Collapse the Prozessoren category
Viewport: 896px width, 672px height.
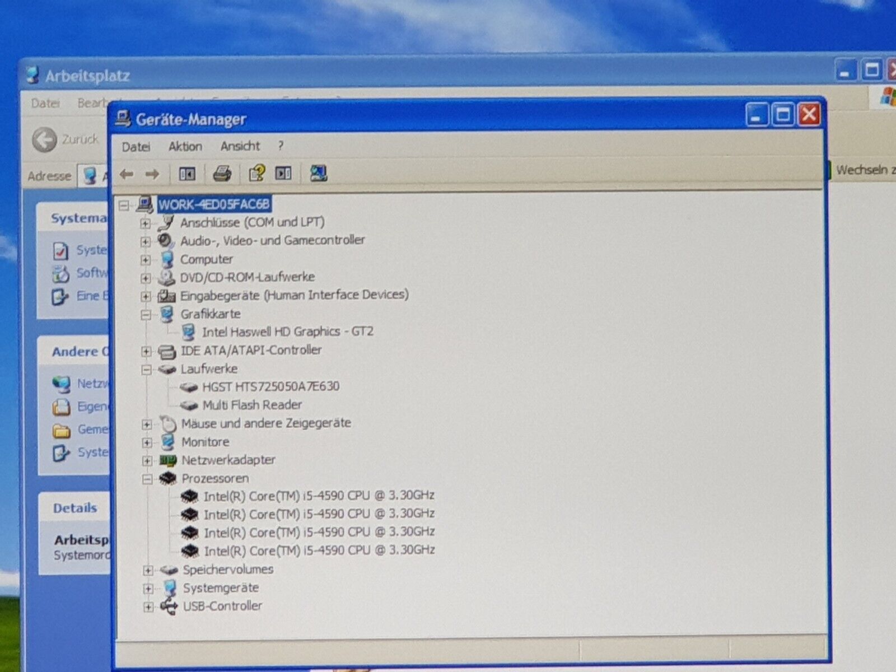click(x=147, y=479)
